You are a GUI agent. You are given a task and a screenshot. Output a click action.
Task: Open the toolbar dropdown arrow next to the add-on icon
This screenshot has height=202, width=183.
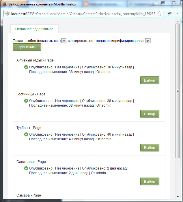(177, 14)
